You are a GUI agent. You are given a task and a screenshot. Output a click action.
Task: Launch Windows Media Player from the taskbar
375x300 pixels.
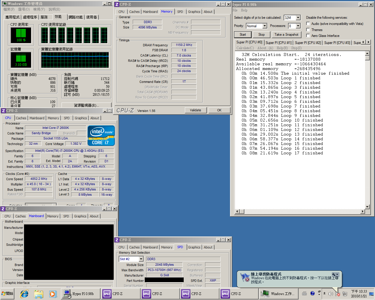(x=52, y=294)
